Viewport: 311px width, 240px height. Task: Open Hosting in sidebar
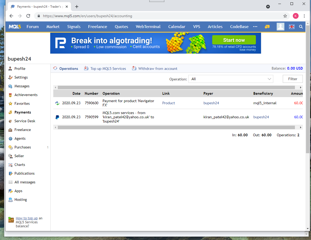[x=20, y=200]
